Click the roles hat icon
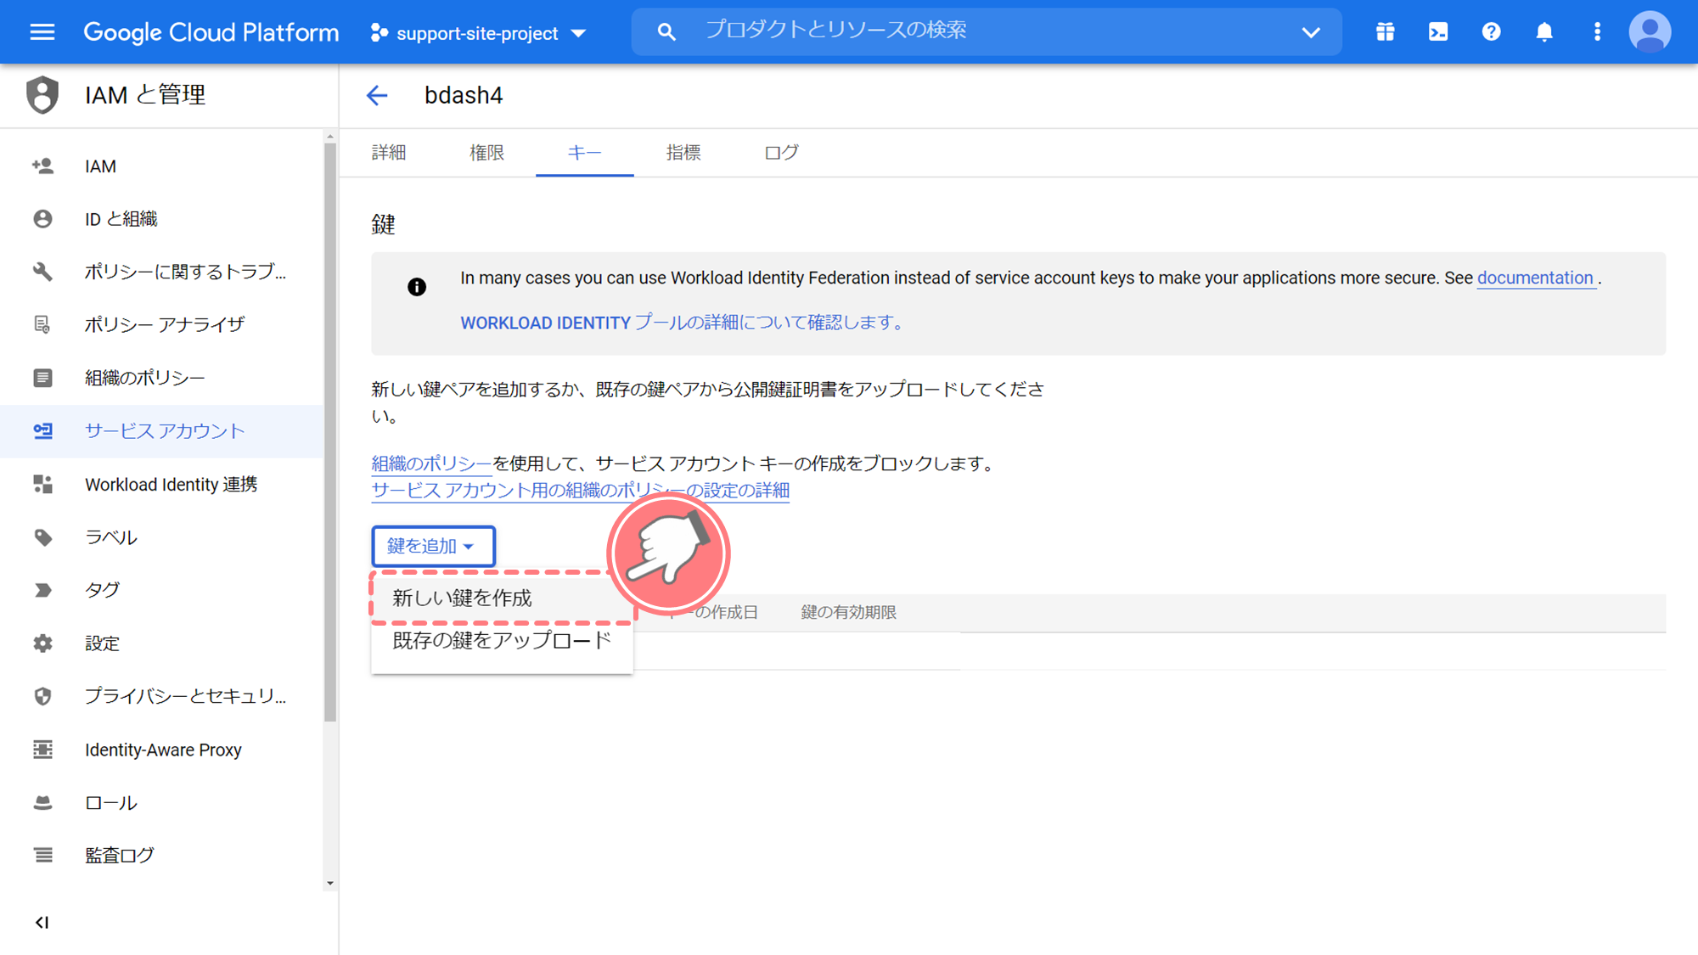 (42, 802)
